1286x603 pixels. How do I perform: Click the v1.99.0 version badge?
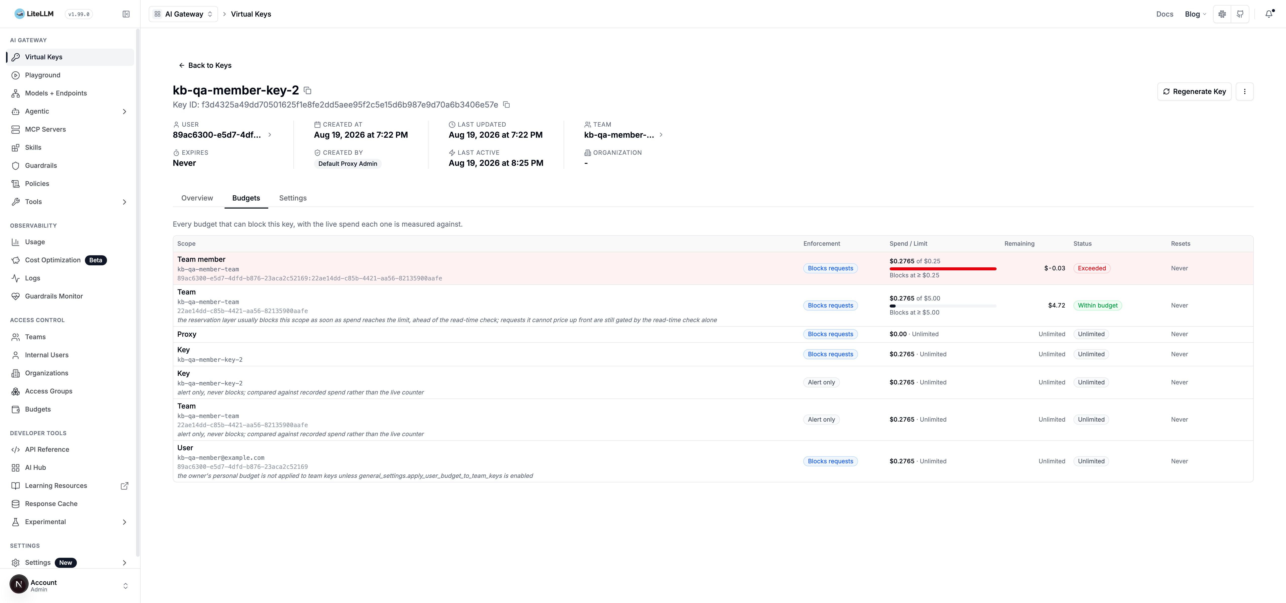(x=79, y=14)
